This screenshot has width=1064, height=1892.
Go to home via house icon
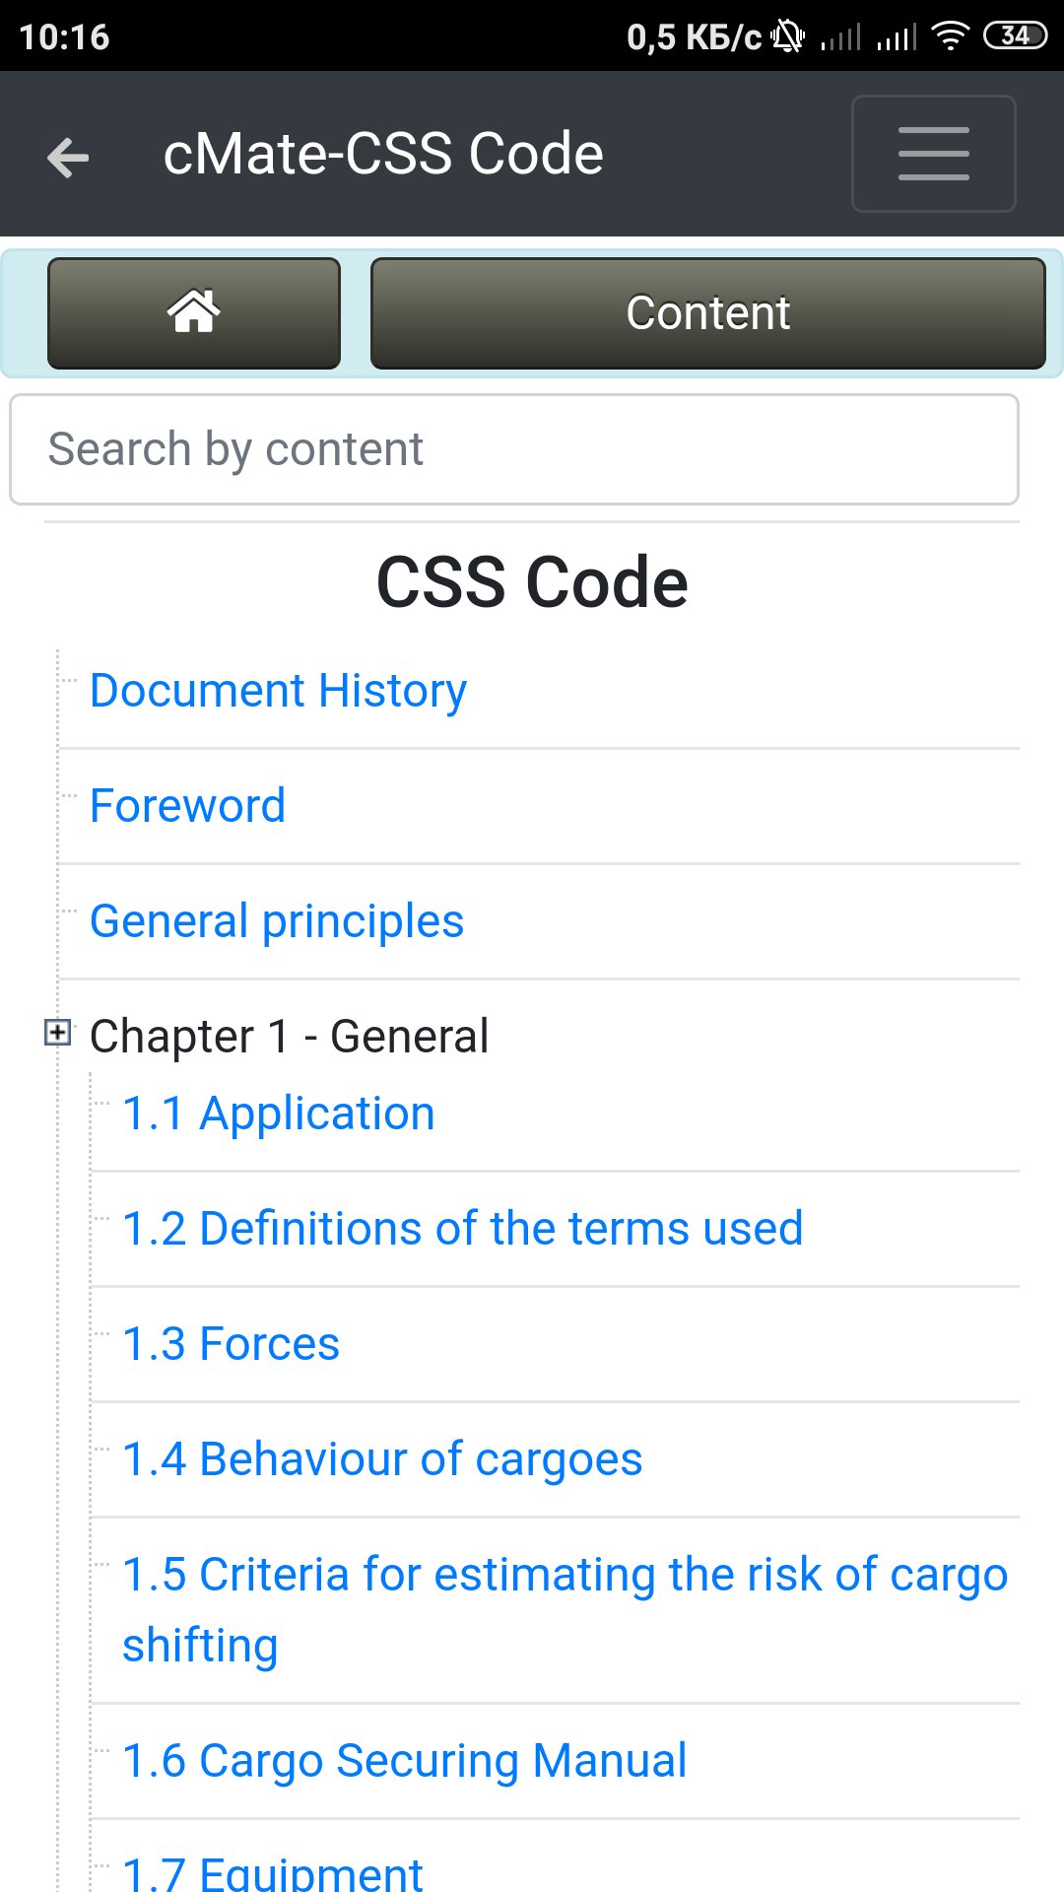(x=194, y=313)
